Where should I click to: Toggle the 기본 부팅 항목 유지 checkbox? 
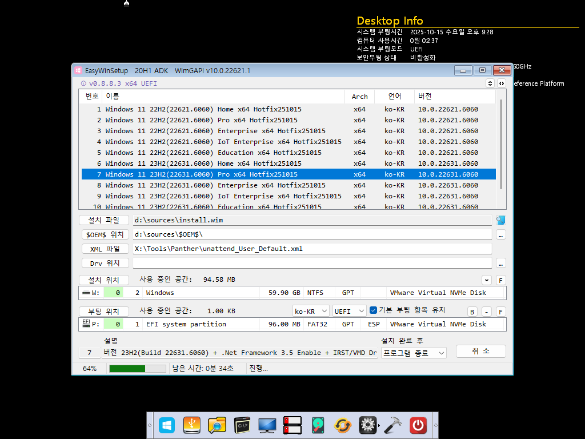click(373, 310)
